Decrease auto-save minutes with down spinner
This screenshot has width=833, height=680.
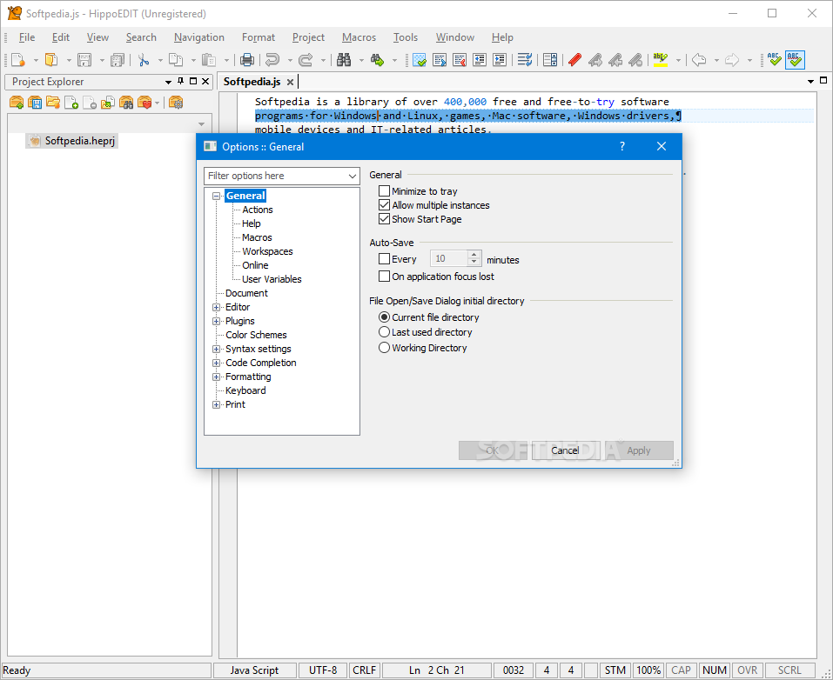[x=474, y=263]
